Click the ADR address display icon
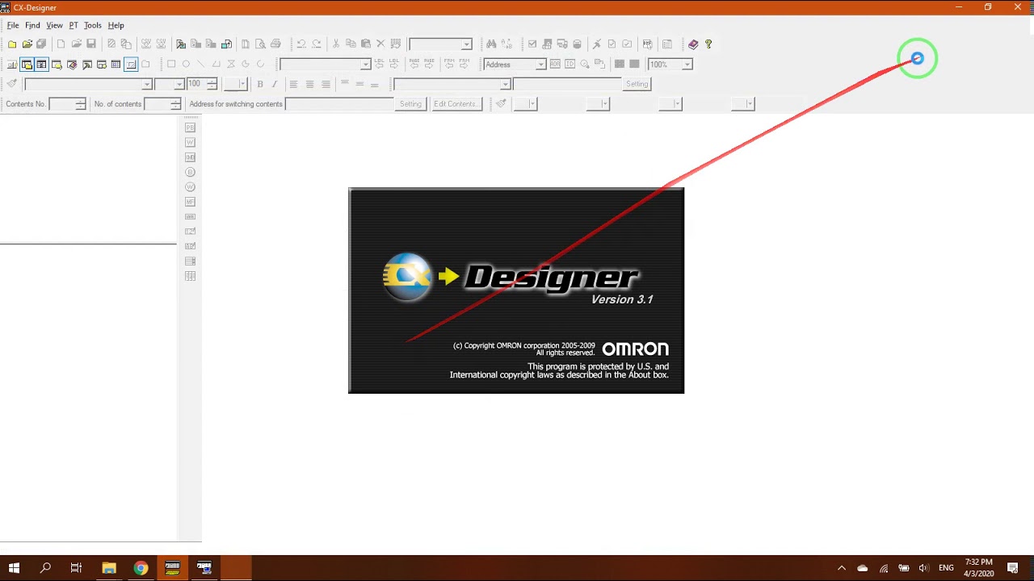 point(555,65)
